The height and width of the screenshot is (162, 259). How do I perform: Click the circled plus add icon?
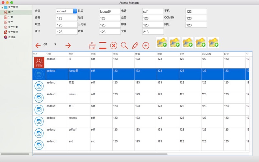pos(146,46)
